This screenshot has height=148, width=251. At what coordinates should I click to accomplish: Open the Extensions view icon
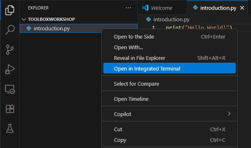click(10, 109)
